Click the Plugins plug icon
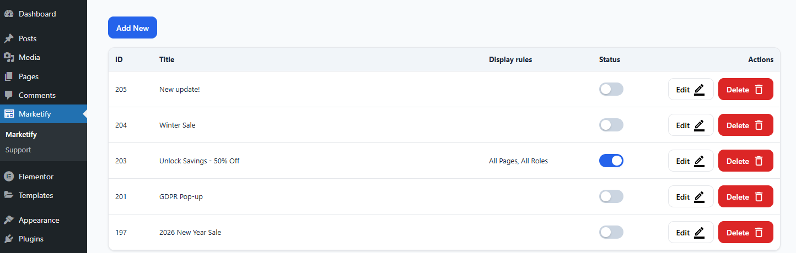Image resolution: width=796 pixels, height=253 pixels. (9, 239)
